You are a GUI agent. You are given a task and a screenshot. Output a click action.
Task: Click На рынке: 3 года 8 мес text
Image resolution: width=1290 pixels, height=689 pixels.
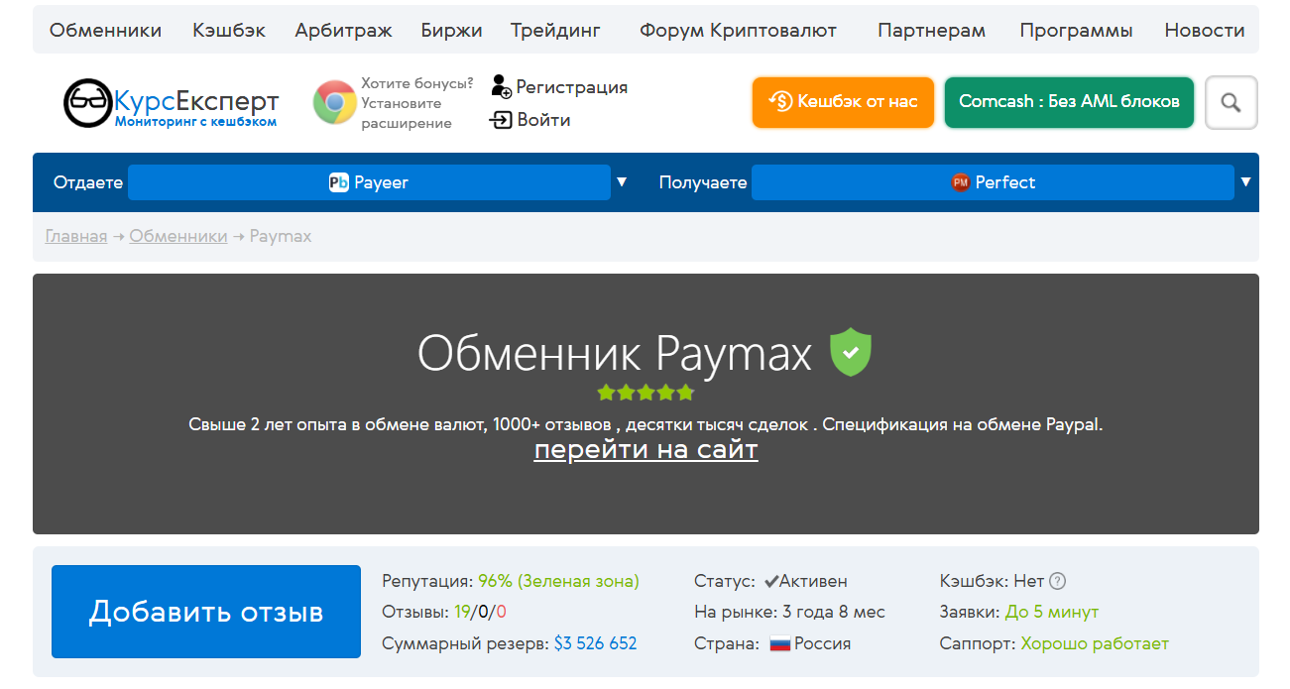tap(790, 612)
